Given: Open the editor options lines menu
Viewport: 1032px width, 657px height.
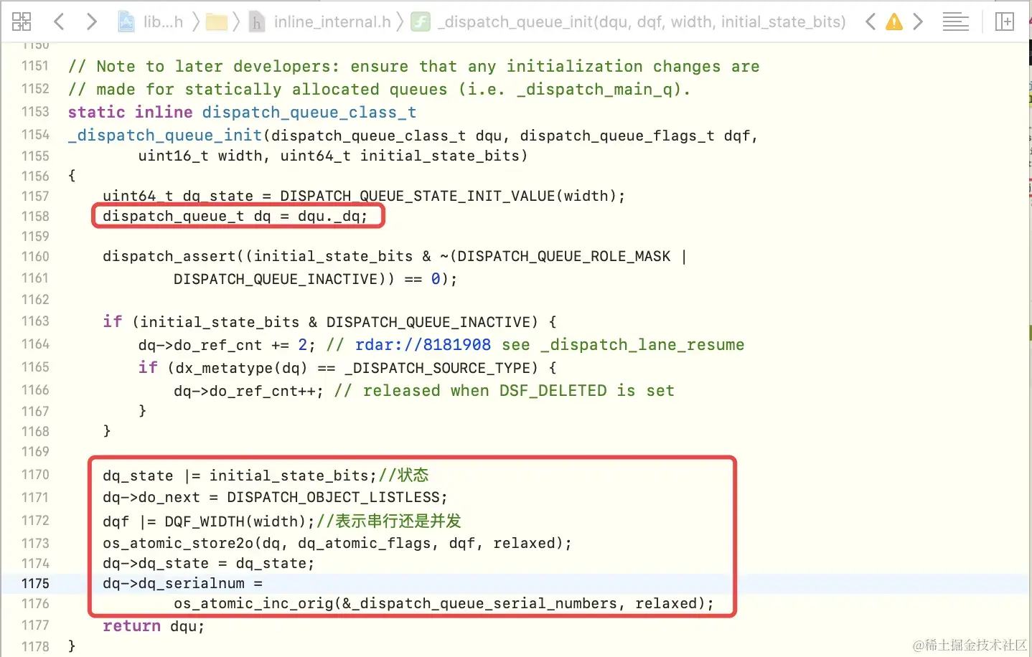Looking at the screenshot, I should point(955,22).
